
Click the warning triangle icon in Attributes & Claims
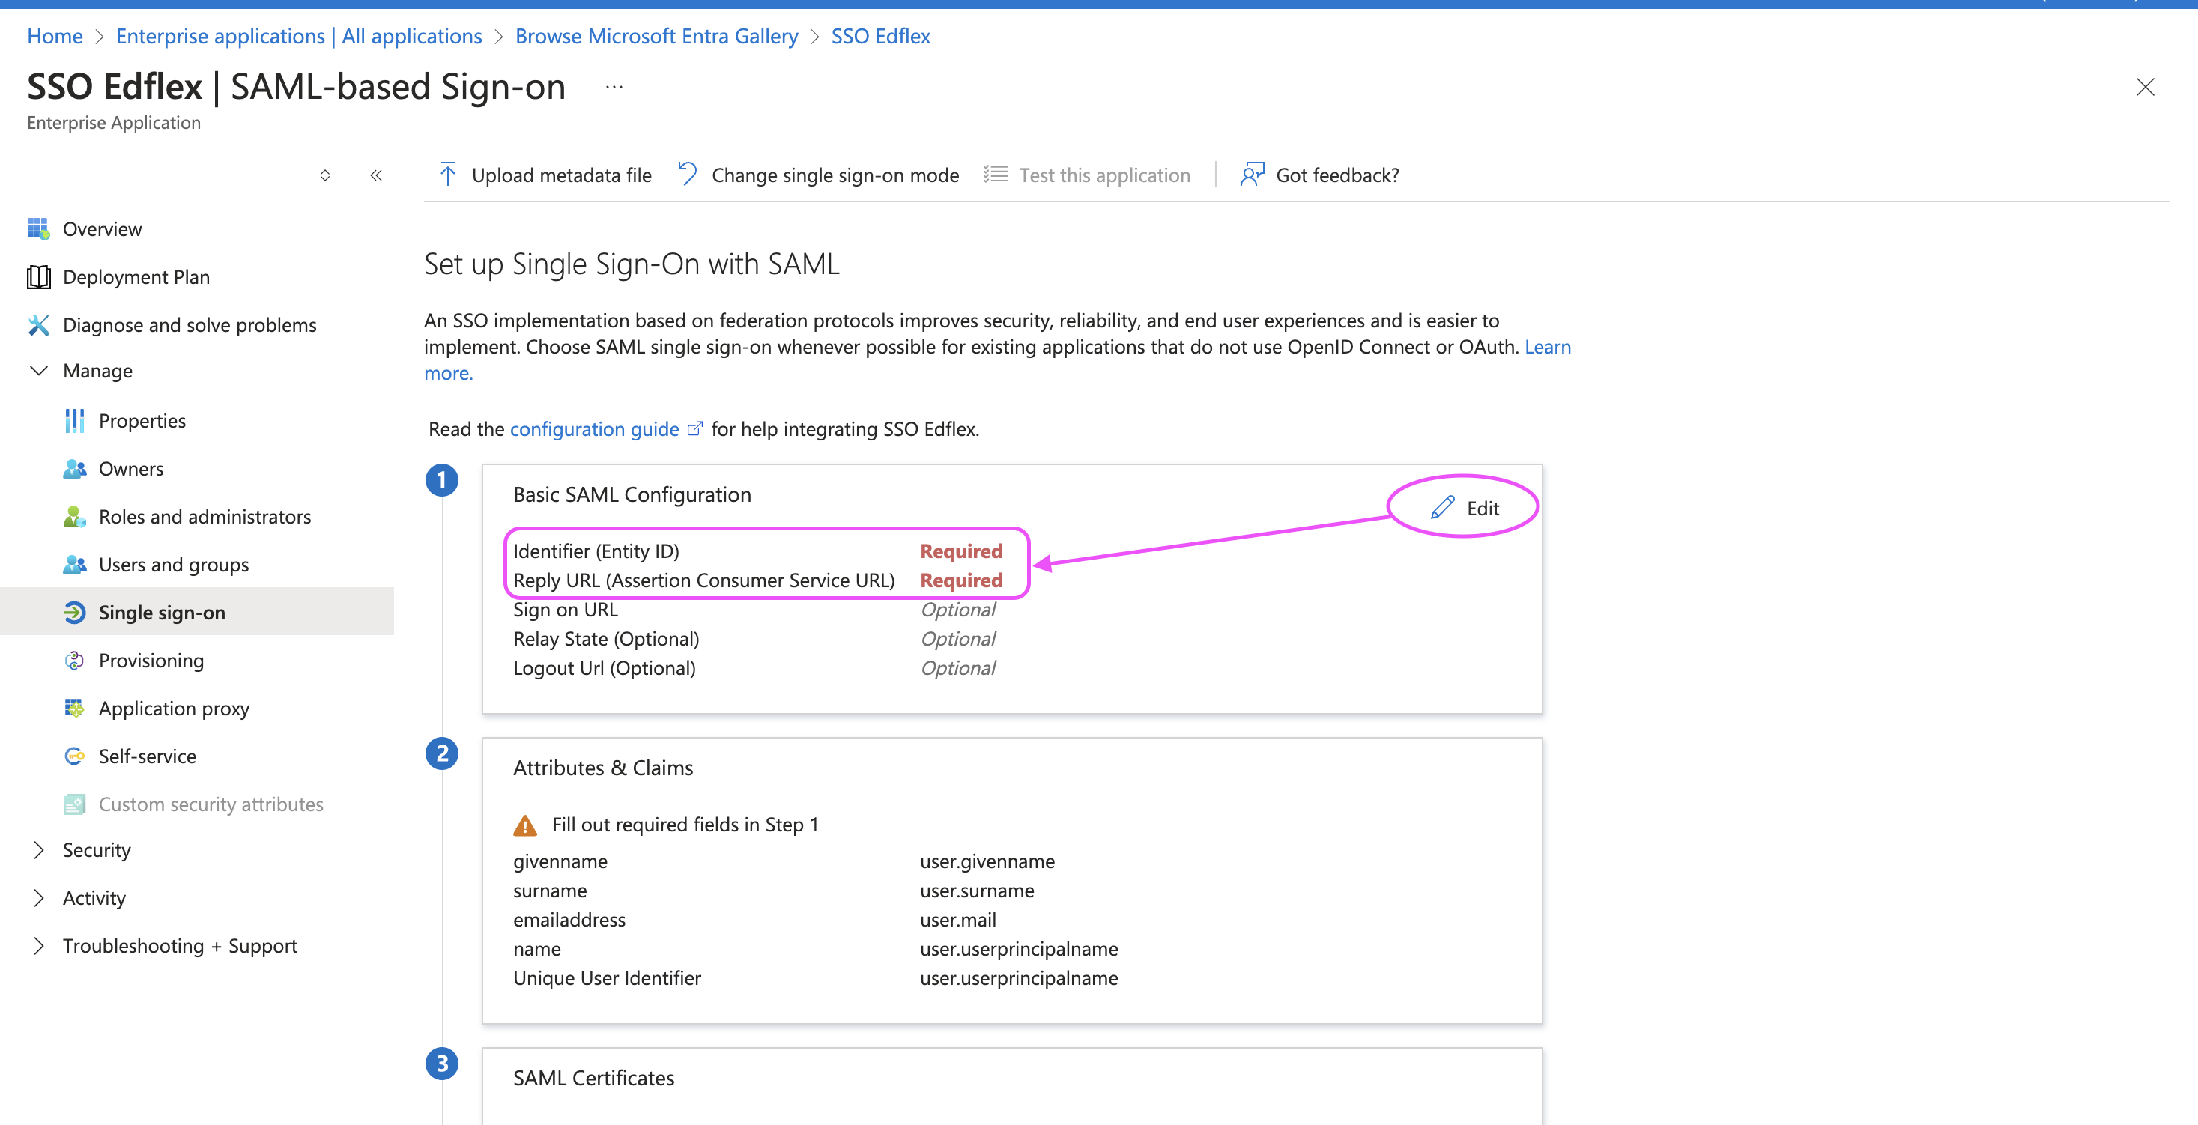[x=524, y=825]
